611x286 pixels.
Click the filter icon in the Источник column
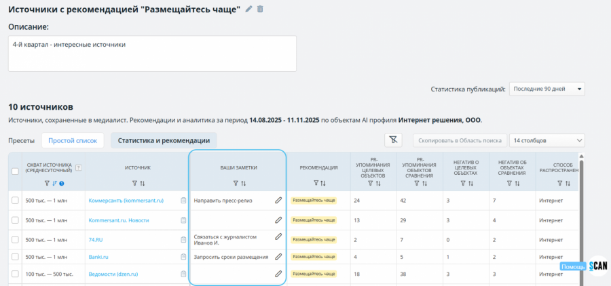[x=134, y=183]
